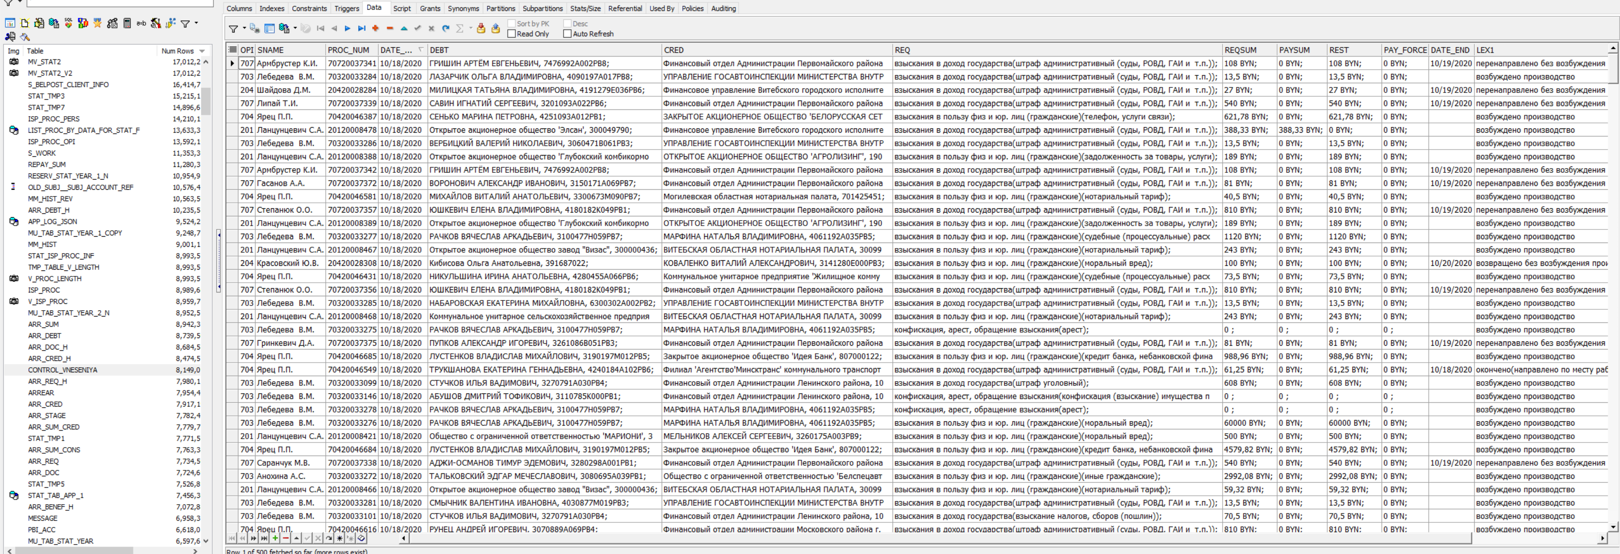
Task: Insert record with the red plus
Action: 376,28
